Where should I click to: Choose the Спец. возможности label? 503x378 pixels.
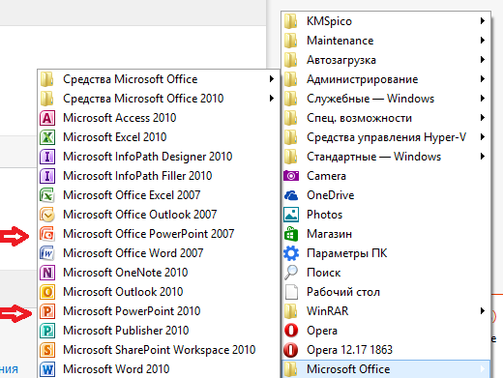coord(360,118)
